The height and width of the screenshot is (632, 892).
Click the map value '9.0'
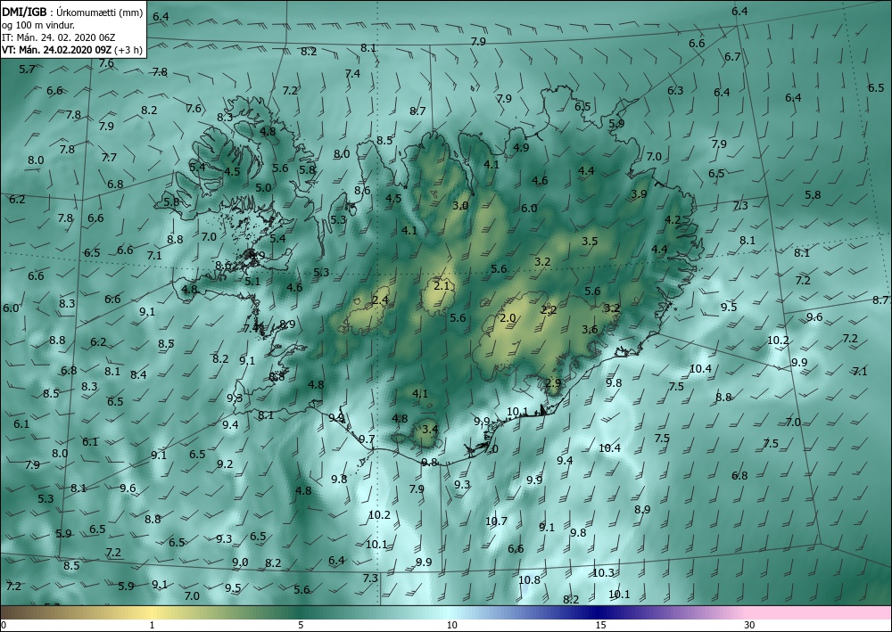(240, 562)
